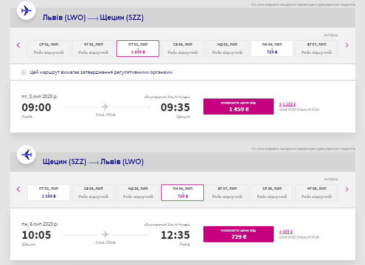Click the plane icon between 10:05 and 12:35
Image resolution: width=365 pixels, height=265 pixels.
pos(106,235)
